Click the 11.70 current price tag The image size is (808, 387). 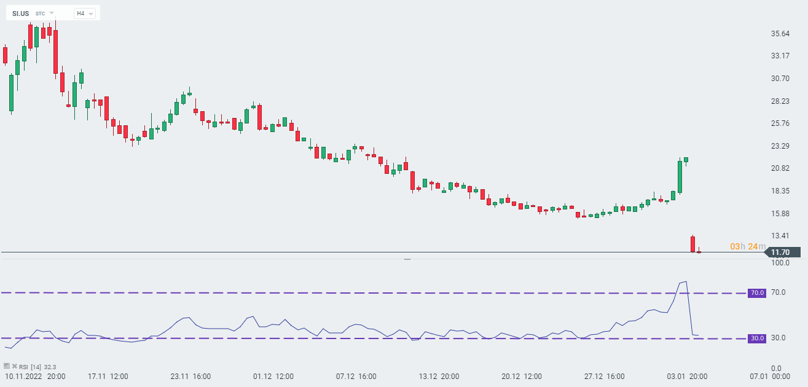[780, 252]
